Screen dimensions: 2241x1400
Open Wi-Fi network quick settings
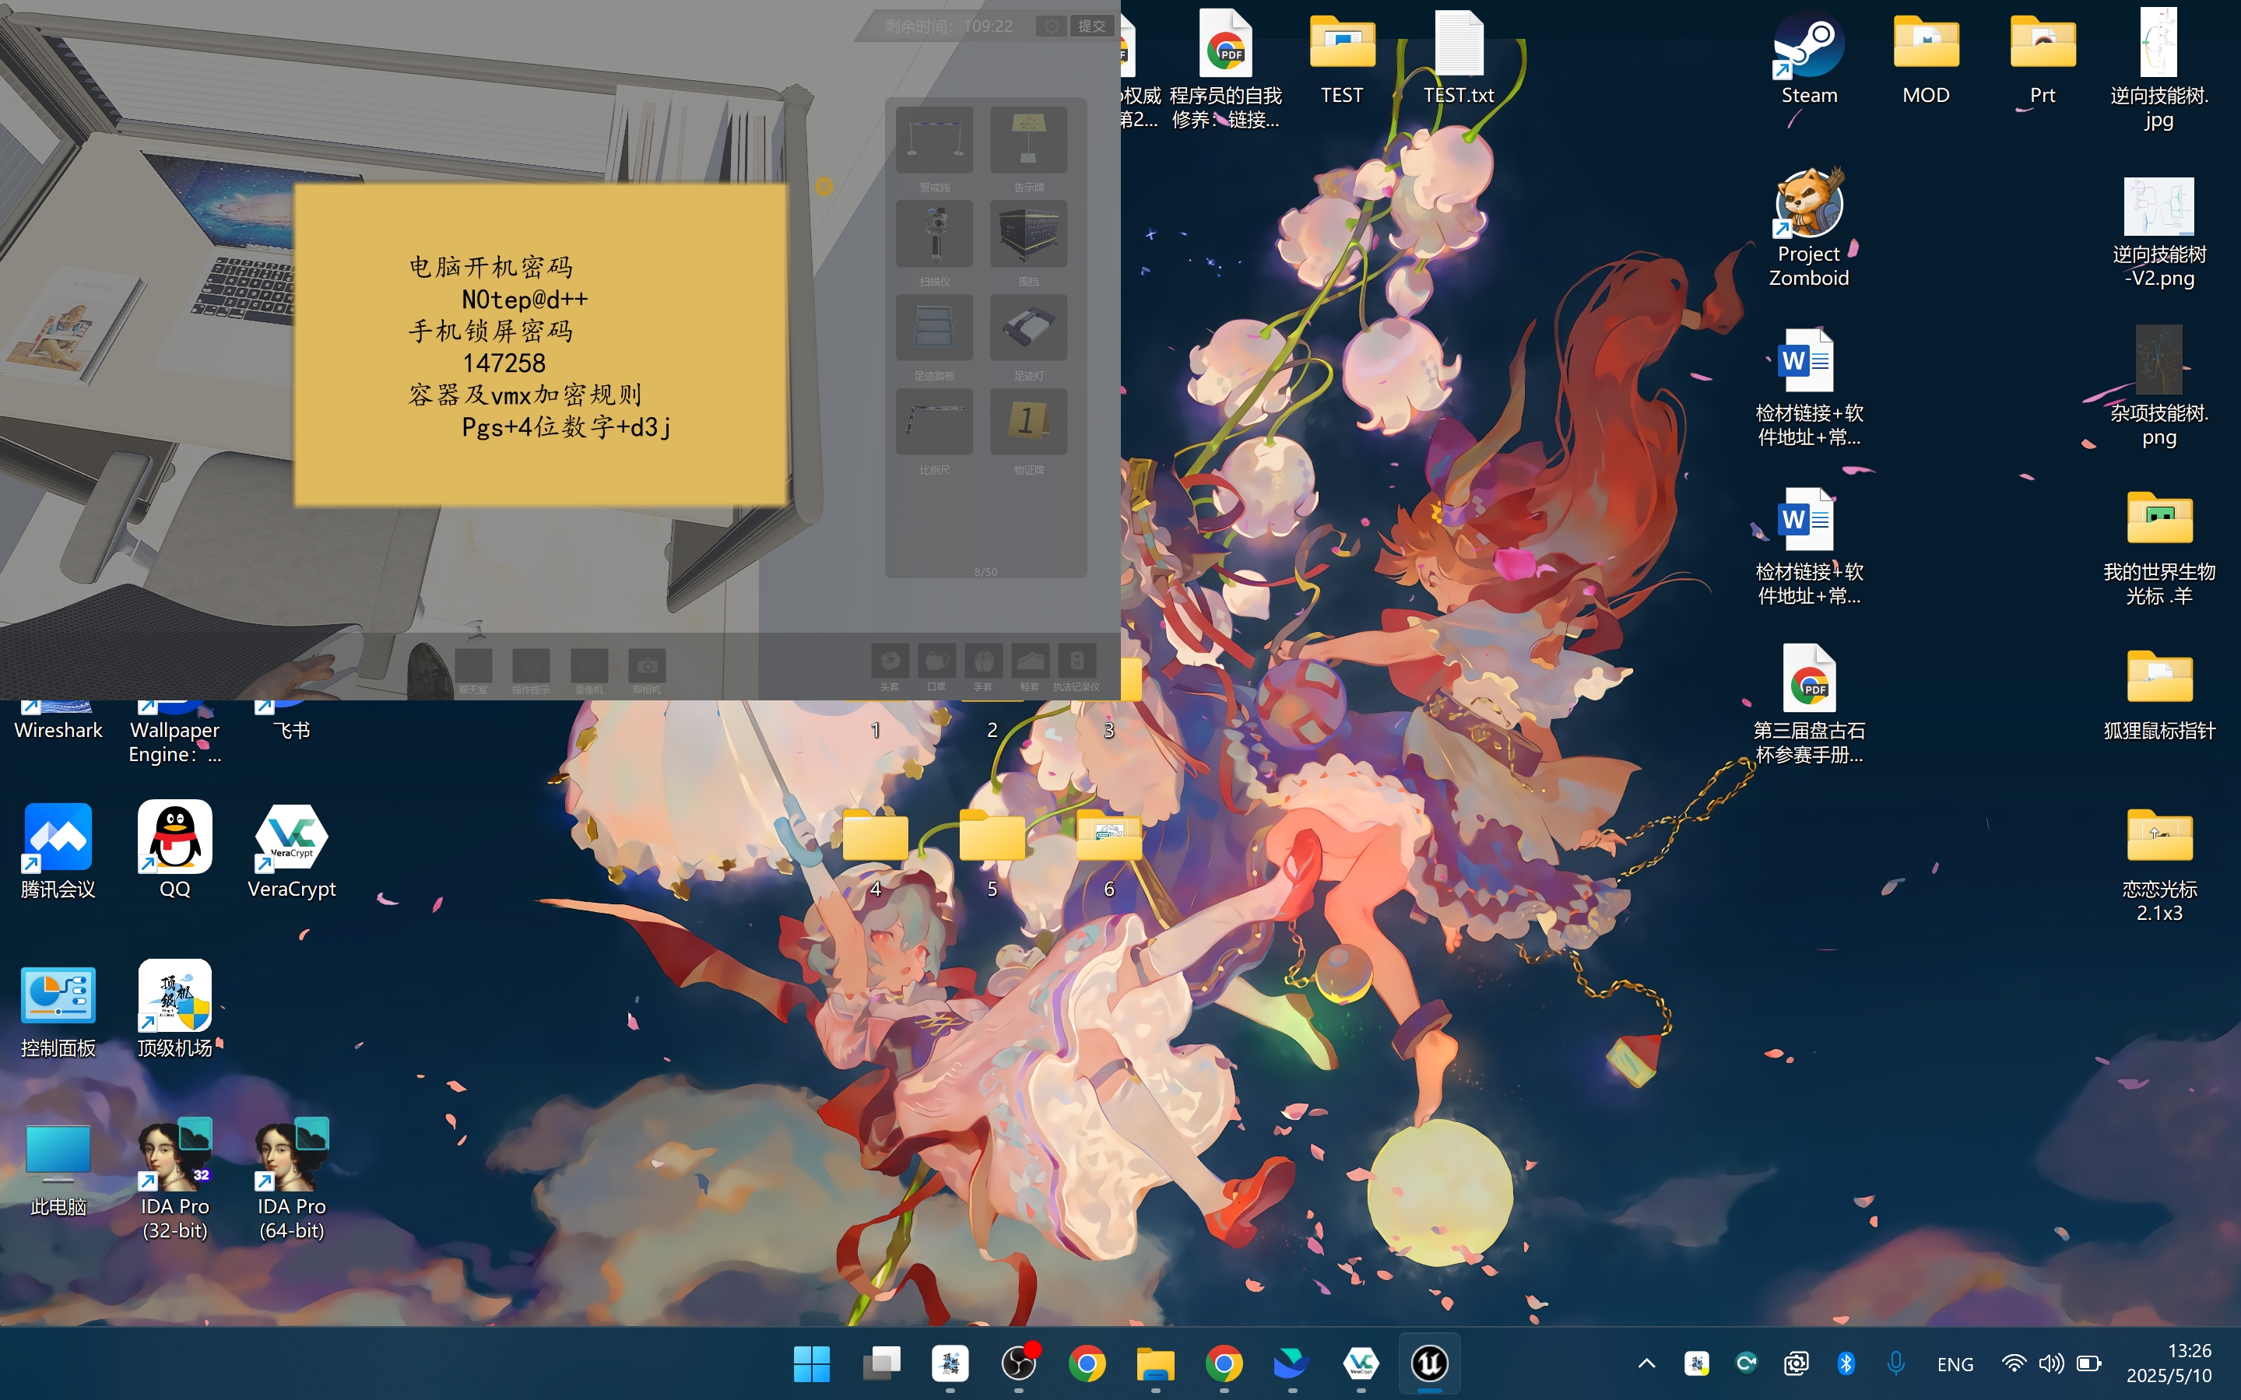(x=2013, y=1363)
